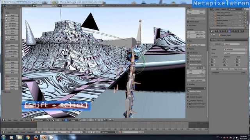Open the 3D viewport Object menu
The image size is (250, 140).
[x=27, y=120]
